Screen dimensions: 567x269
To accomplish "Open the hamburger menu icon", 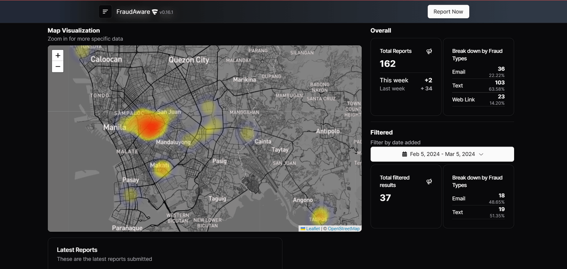I will (105, 12).
